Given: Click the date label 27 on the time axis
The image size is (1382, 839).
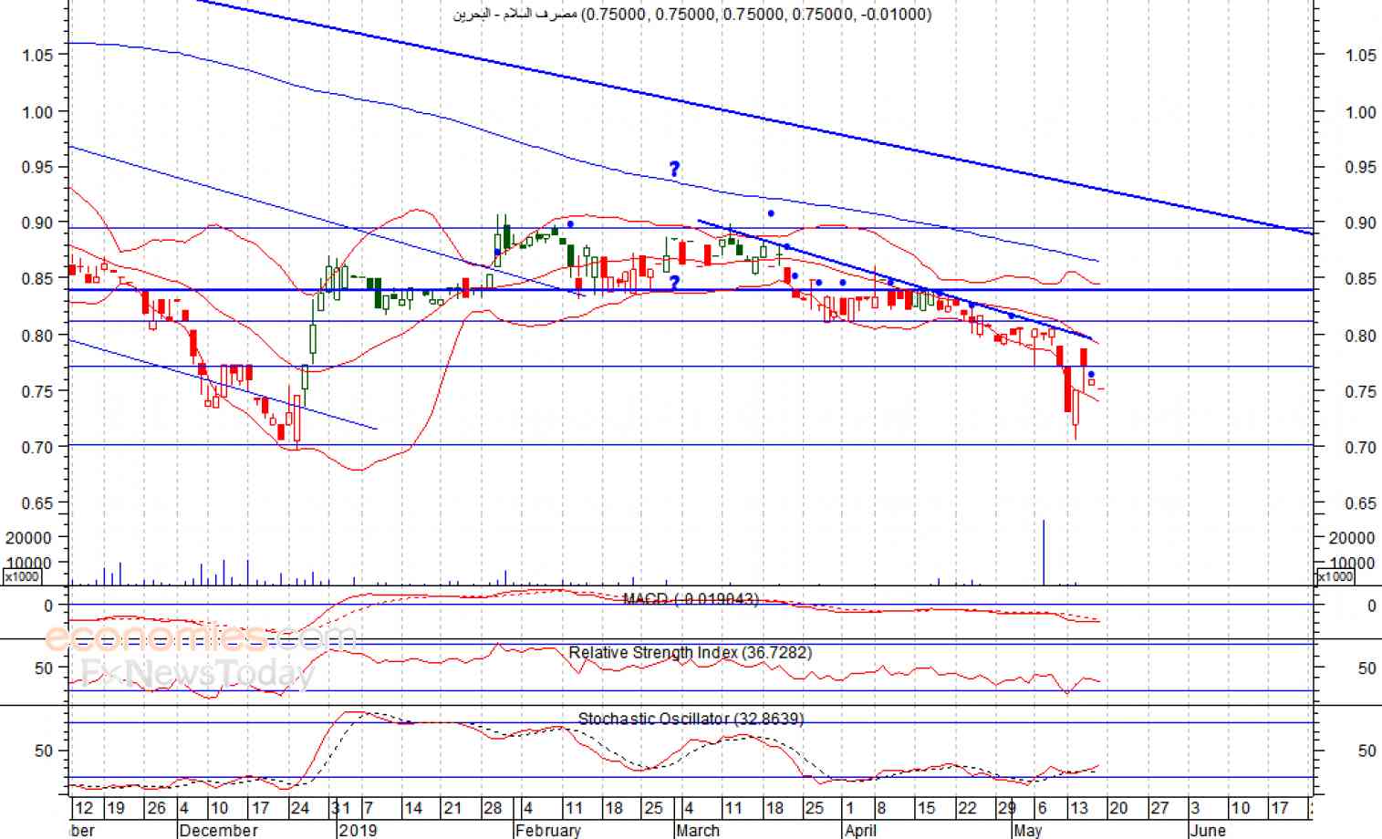Looking at the screenshot, I should click(x=1159, y=808).
